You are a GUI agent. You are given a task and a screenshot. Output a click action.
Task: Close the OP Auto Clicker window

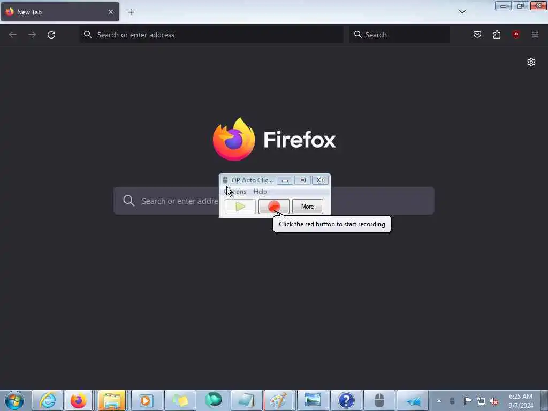[x=320, y=180]
